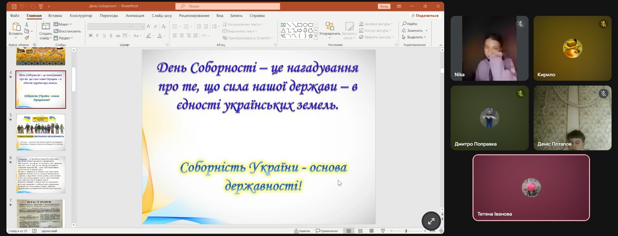Click the Cut scissors icon

click(x=28, y=24)
